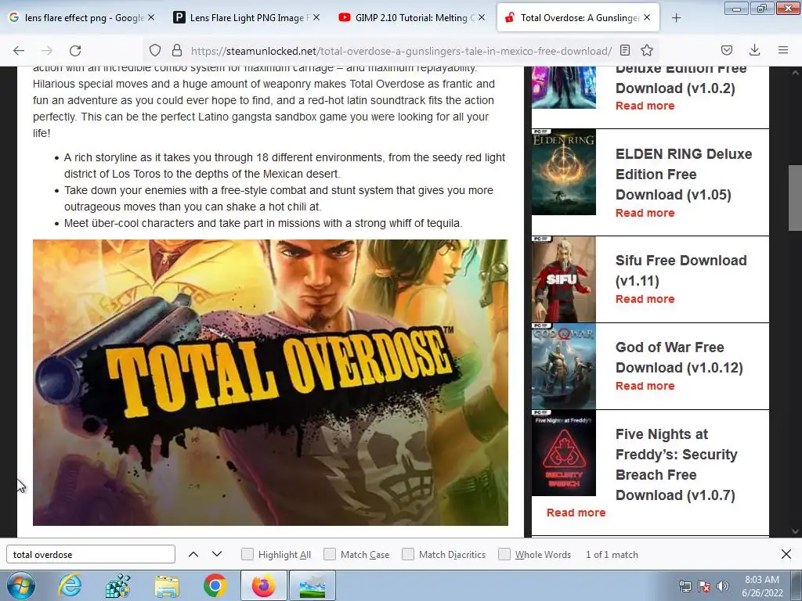Click Read more under Sifu
Image resolution: width=802 pixels, height=601 pixels.
[x=645, y=299]
